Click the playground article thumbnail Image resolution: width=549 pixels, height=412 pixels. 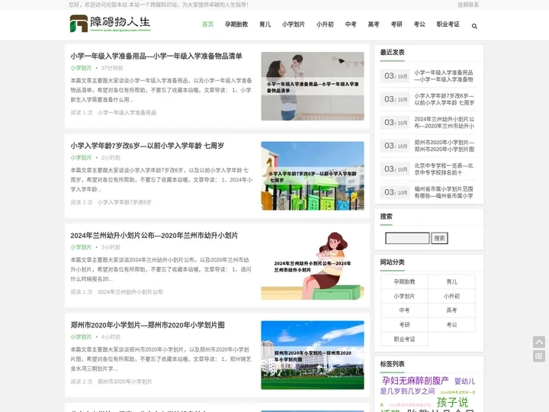pos(313,176)
